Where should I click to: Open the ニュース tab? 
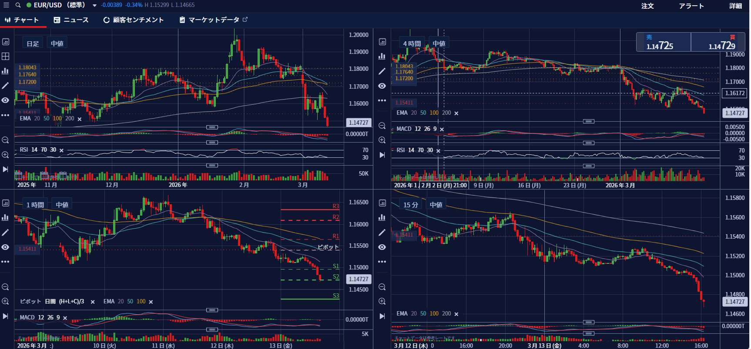pyautogui.click(x=71, y=20)
